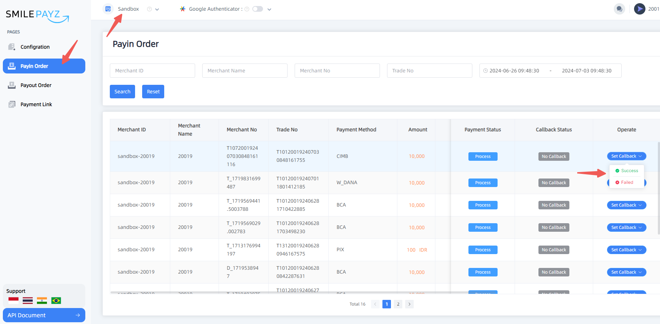This screenshot has width=660, height=324.
Task: Click the Google Authenticator star icon
Action: (x=183, y=9)
